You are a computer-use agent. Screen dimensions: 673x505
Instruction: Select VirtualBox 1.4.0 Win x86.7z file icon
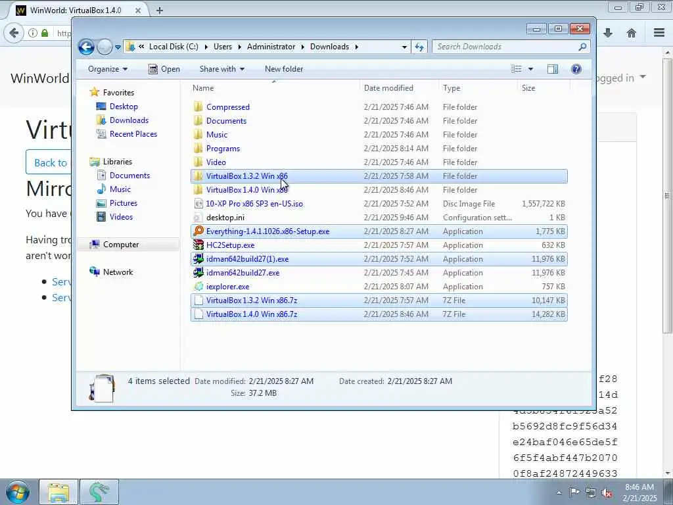coord(198,314)
